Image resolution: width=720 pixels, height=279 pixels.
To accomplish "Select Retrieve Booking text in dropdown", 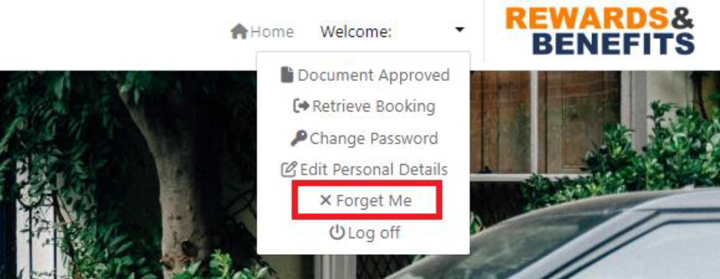I will pos(374,106).
